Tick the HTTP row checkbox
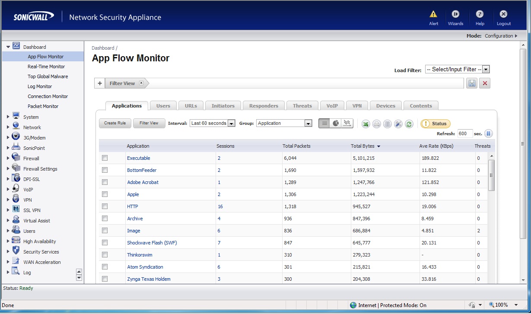 coord(105,206)
